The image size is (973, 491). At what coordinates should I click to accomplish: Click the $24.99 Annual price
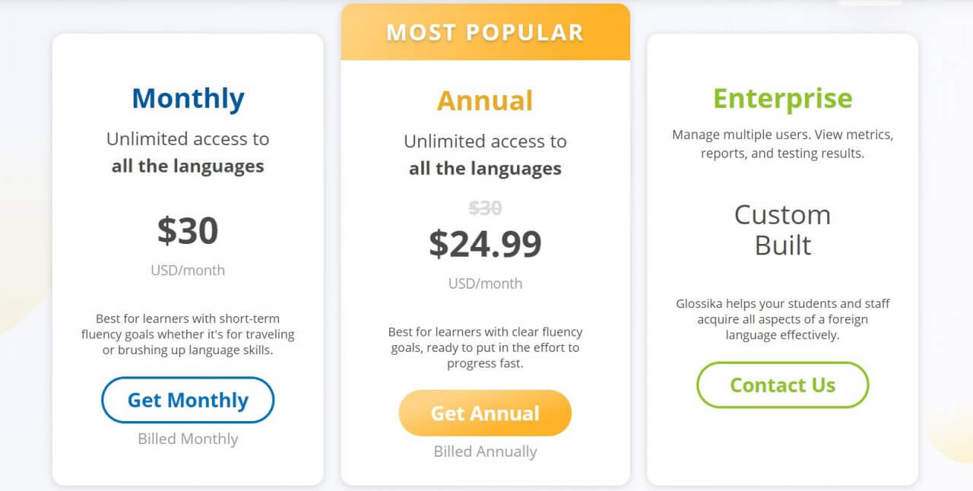(x=485, y=243)
